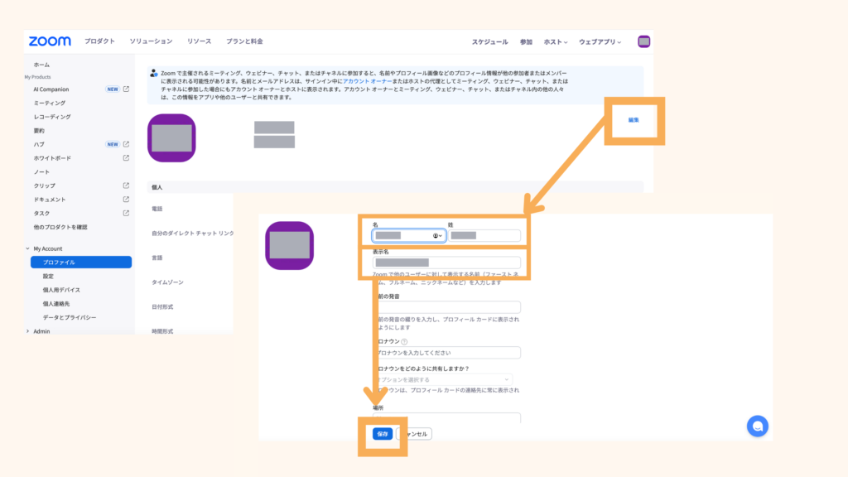Viewport: 848px width, 477px height.
Task: Select プロファイル in the sidebar
Action: [x=81, y=263]
